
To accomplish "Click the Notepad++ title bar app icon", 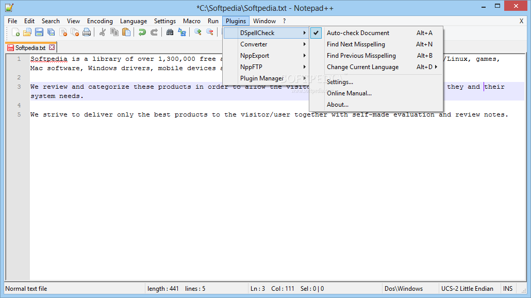I will (9, 7).
